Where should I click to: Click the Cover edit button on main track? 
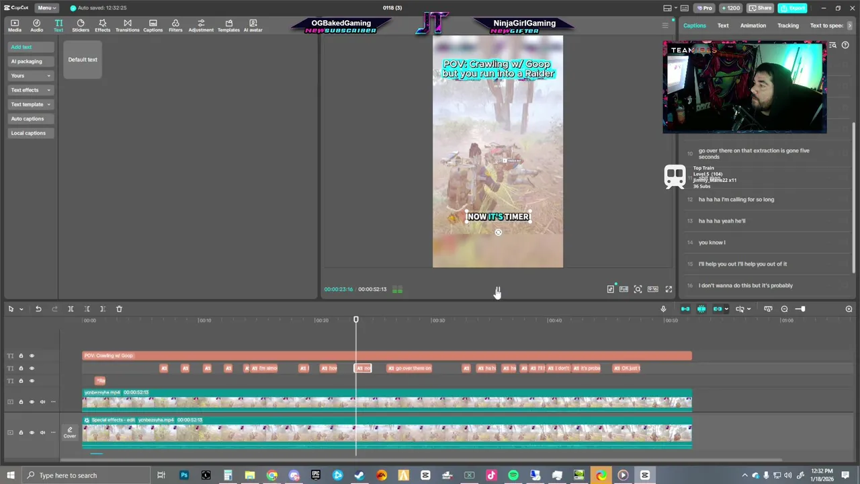coord(70,433)
